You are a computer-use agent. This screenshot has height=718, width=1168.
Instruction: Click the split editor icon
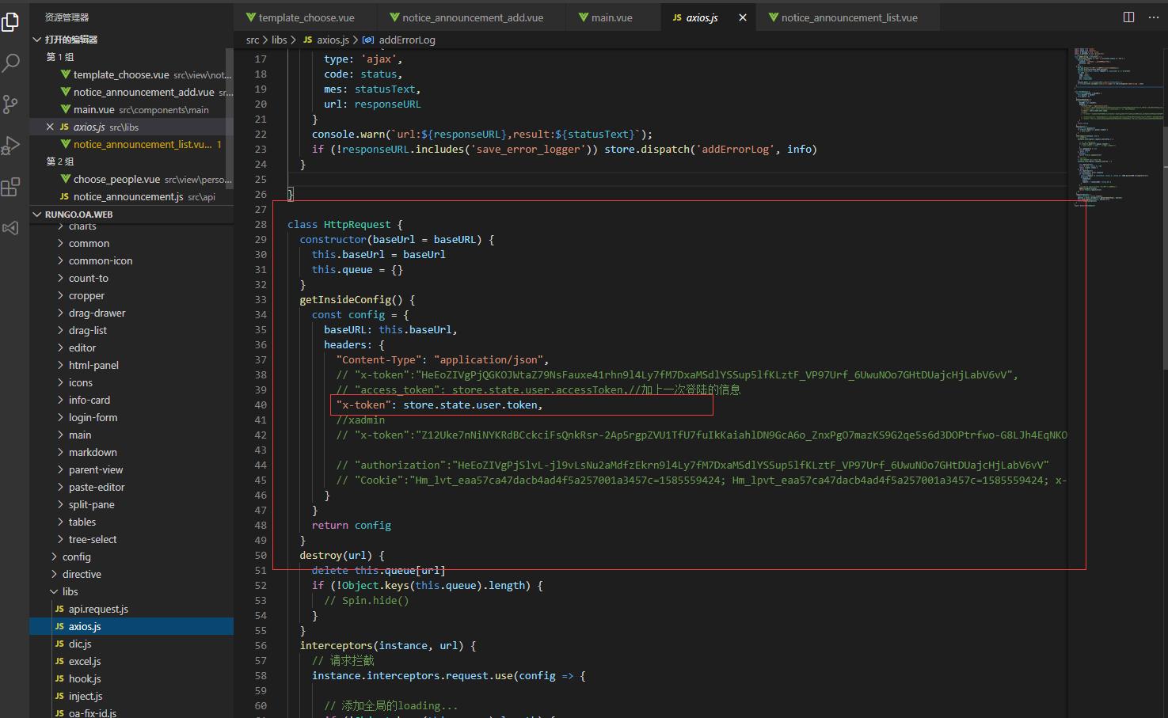tap(1128, 17)
